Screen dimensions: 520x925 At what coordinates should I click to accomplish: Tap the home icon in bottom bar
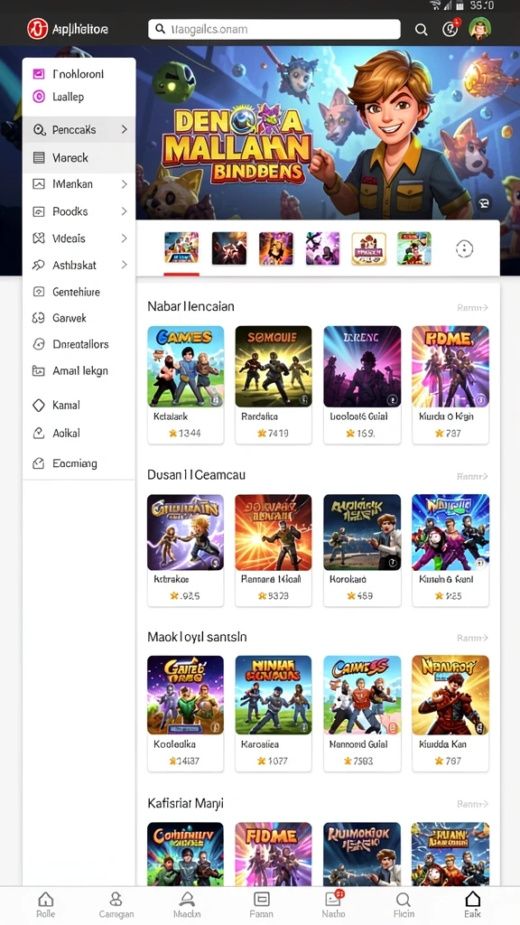(45, 899)
